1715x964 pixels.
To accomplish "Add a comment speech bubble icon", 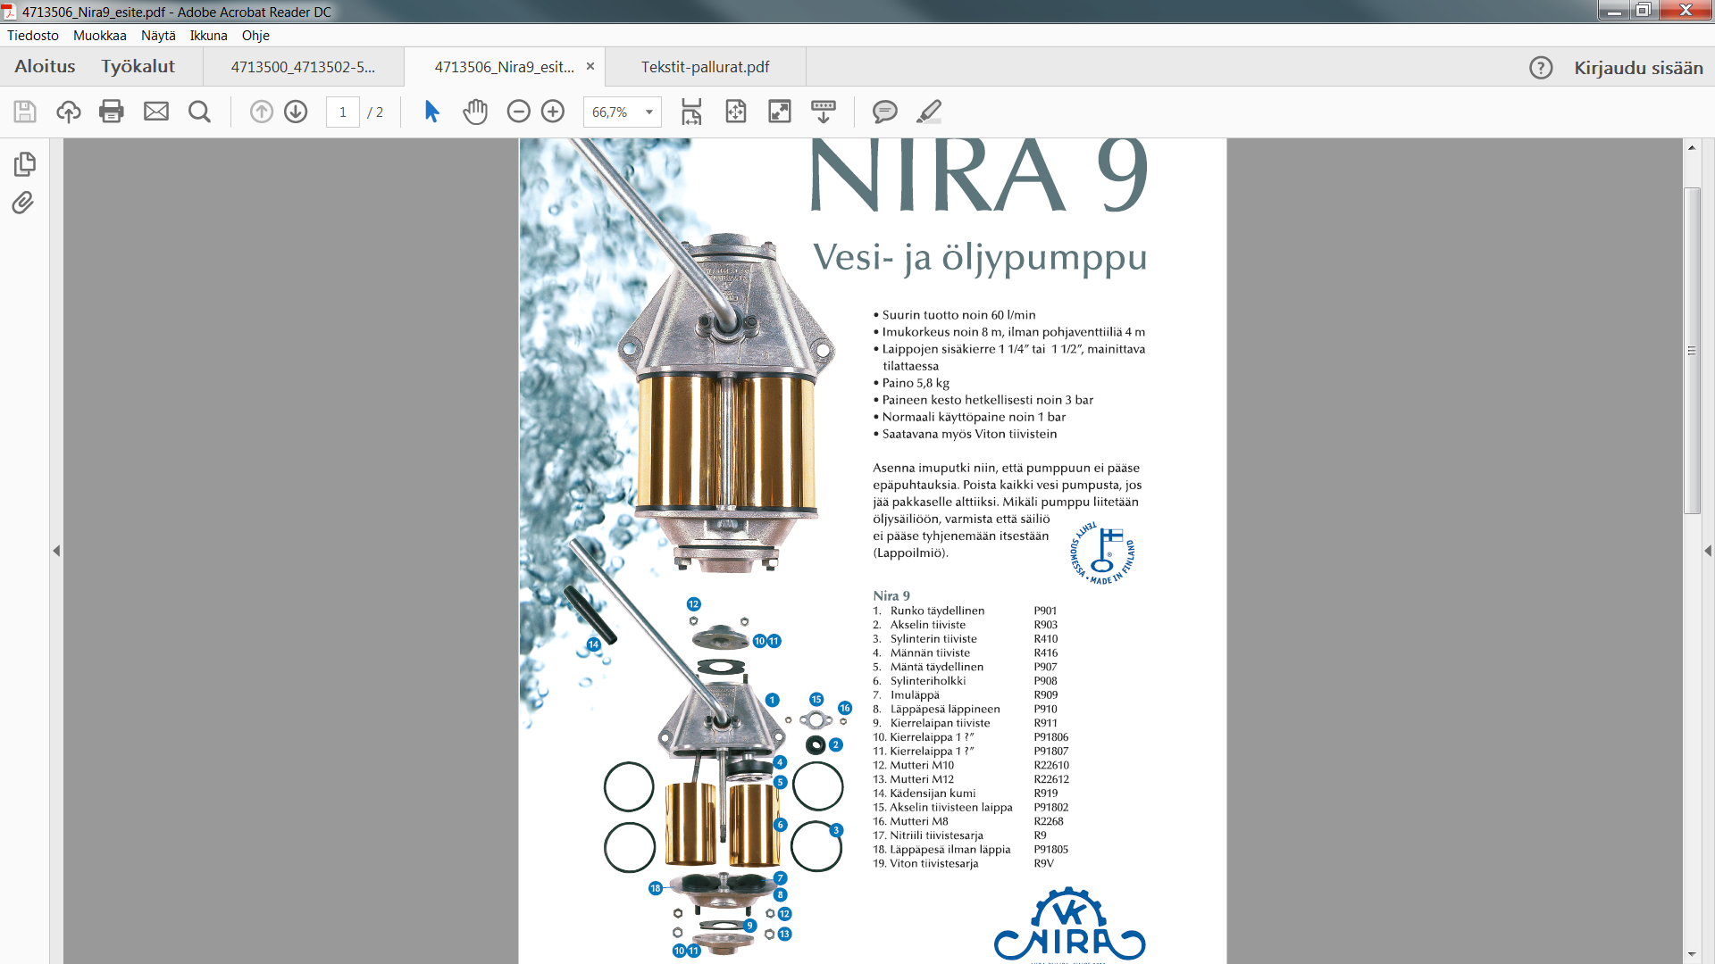I will (885, 112).
